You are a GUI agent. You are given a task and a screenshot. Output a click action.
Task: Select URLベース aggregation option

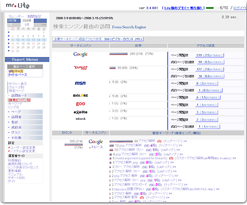pyautogui.click(x=16, y=71)
